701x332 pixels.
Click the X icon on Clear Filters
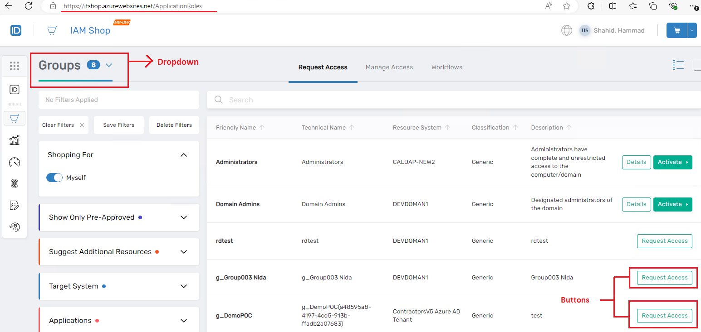tap(82, 125)
